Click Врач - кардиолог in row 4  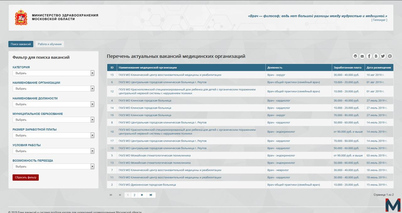(279, 101)
